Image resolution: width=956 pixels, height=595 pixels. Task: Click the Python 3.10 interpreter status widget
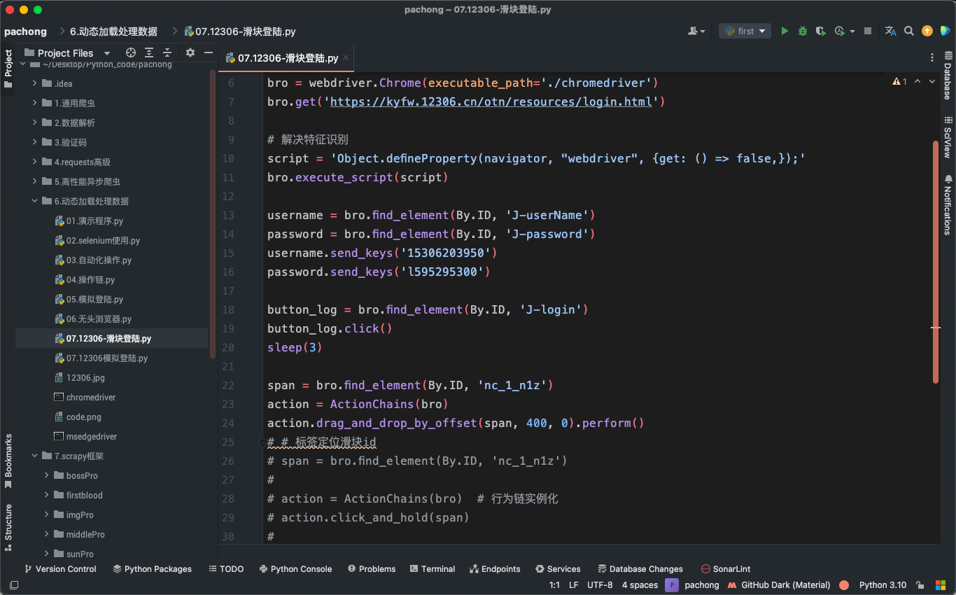(883, 585)
